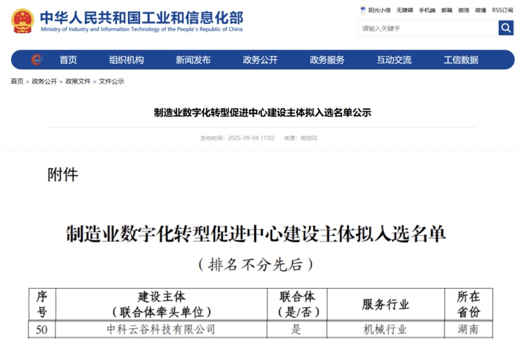Click the cell with number 50
The image size is (525, 355).
pos(42,330)
